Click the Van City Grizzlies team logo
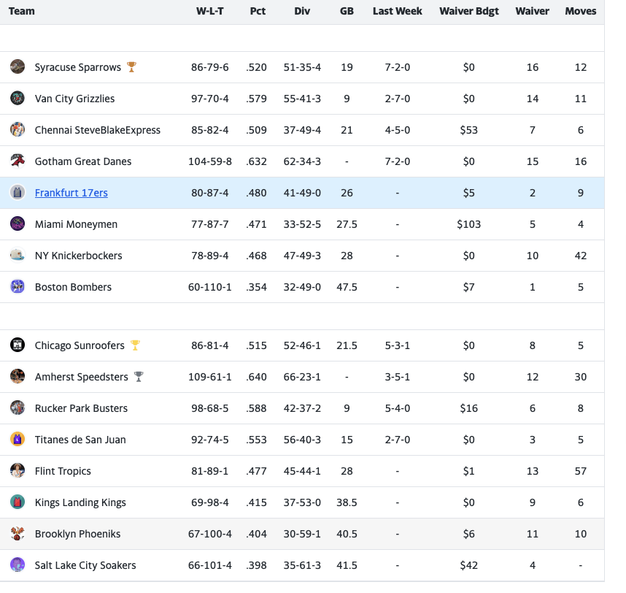The image size is (626, 593). pos(18,99)
